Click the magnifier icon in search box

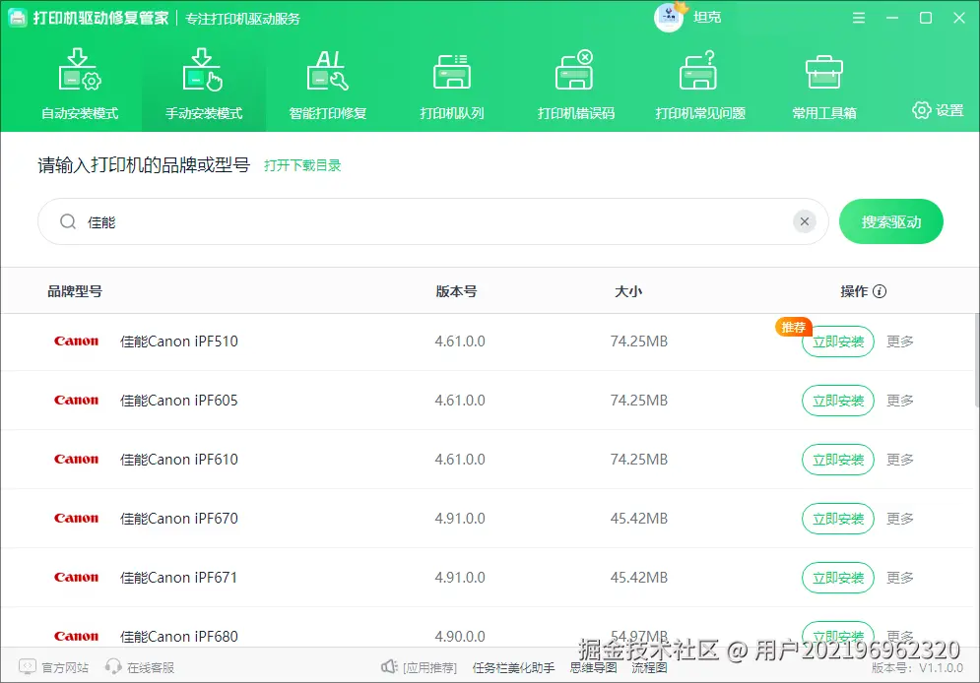68,221
